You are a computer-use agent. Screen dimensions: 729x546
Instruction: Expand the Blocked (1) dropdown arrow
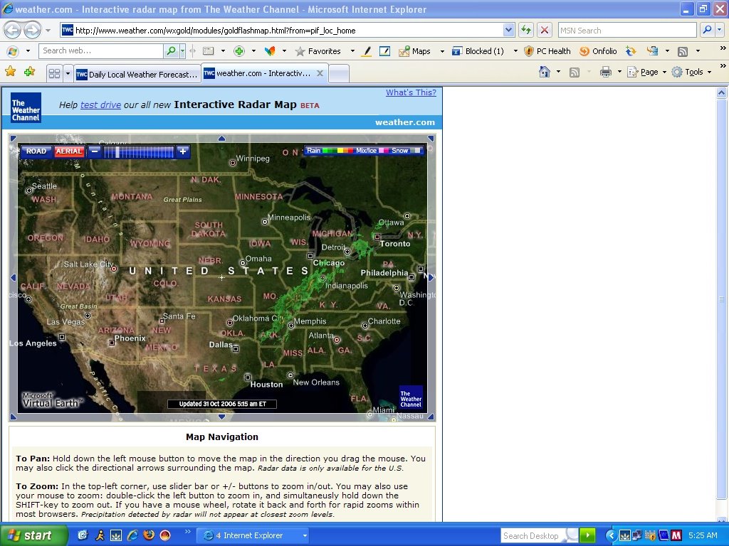tap(515, 51)
